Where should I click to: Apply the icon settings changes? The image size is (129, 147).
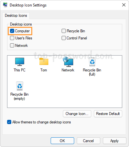[x=114, y=141]
